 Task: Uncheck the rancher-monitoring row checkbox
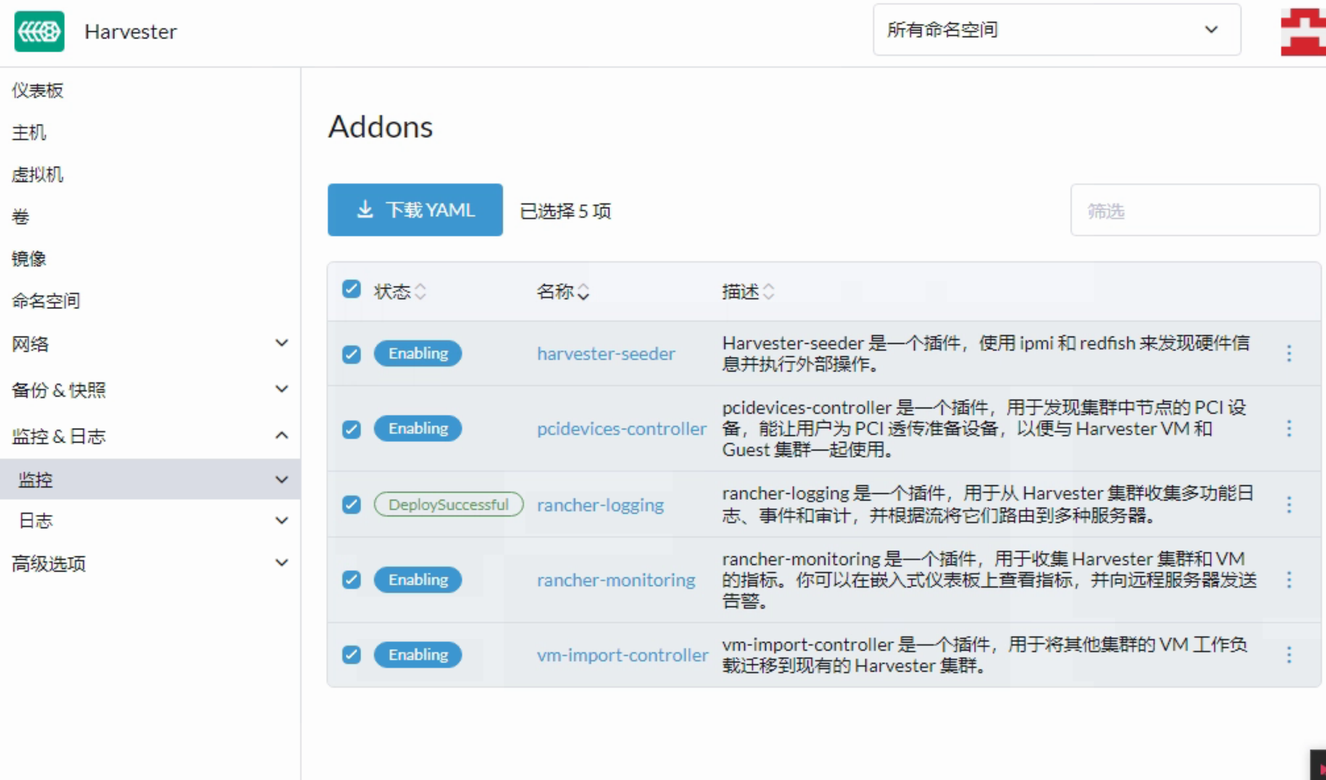(x=351, y=579)
